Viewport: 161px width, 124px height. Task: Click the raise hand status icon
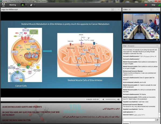click(x=31, y=5)
